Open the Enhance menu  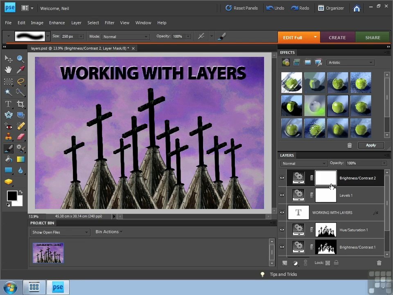[57, 23]
